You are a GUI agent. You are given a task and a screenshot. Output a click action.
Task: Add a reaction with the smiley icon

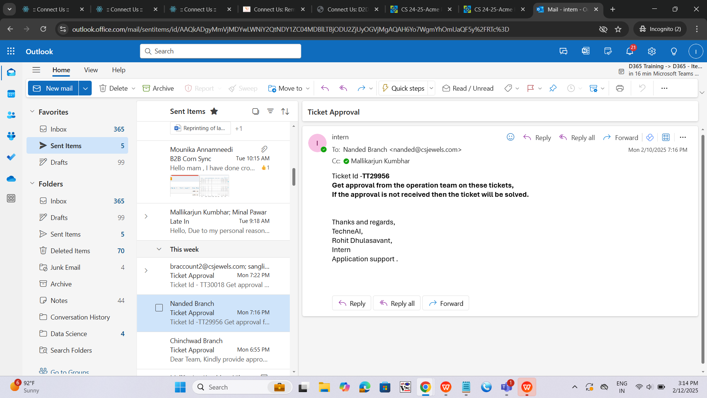point(510,137)
